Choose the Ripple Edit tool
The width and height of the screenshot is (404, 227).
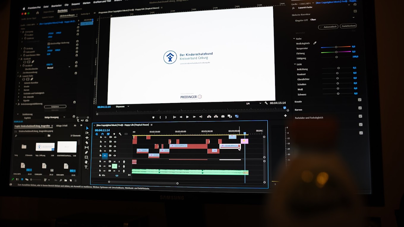(87, 138)
